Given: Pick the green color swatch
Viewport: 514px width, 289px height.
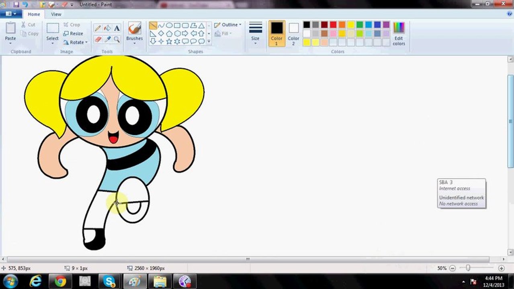Looking at the screenshot, I should [360, 25].
